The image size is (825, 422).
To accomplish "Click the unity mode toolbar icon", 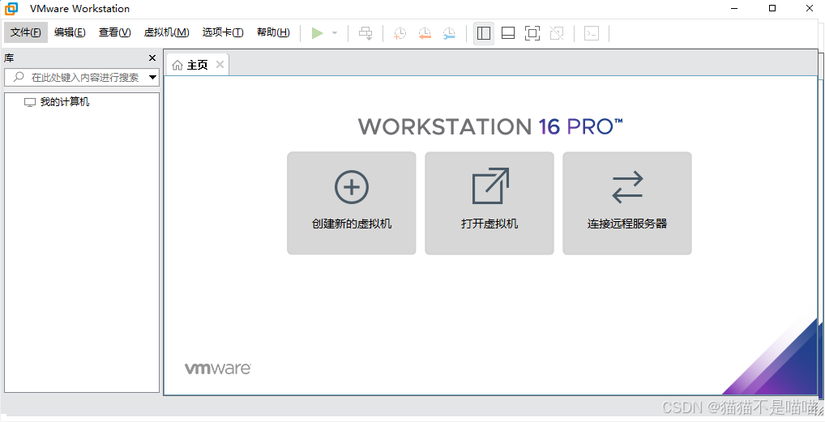I will pyautogui.click(x=557, y=33).
